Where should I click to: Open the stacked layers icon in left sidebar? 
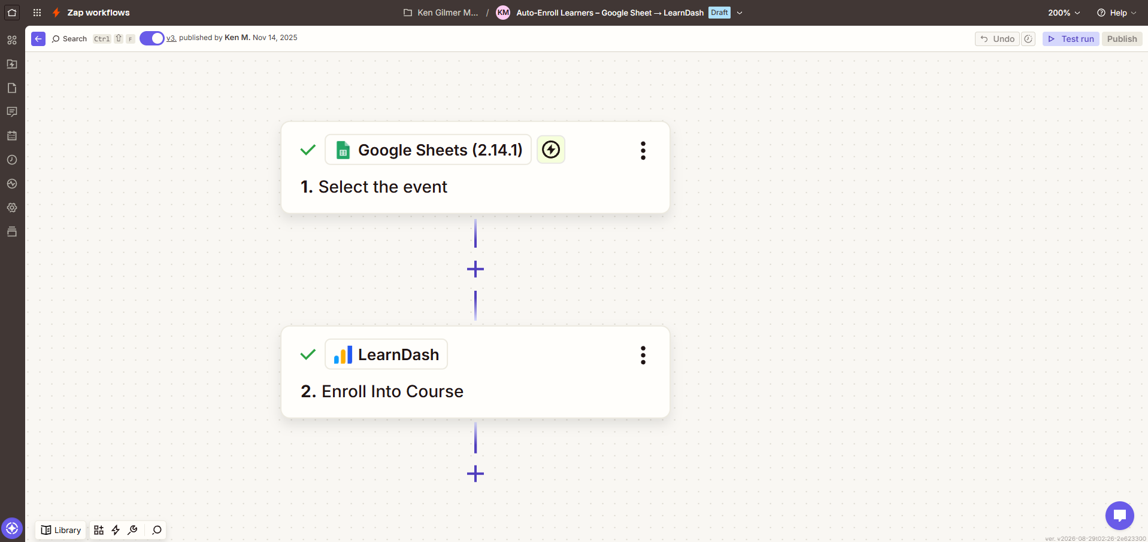point(12,232)
